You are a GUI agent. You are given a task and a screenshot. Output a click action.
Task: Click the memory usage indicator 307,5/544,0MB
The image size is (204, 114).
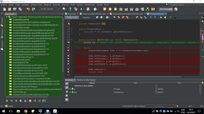coord(166,9)
